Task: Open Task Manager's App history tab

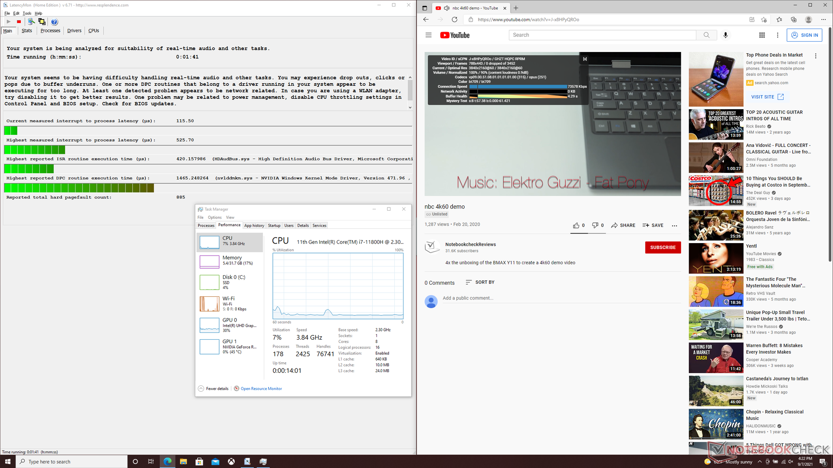Action: pyautogui.click(x=254, y=225)
